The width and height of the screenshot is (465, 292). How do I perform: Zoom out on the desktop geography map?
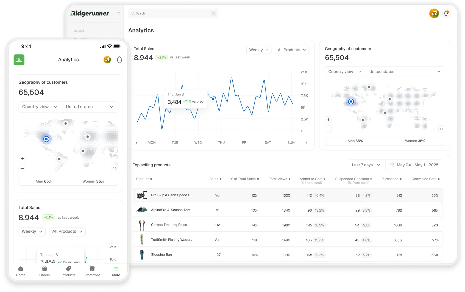pos(328,129)
